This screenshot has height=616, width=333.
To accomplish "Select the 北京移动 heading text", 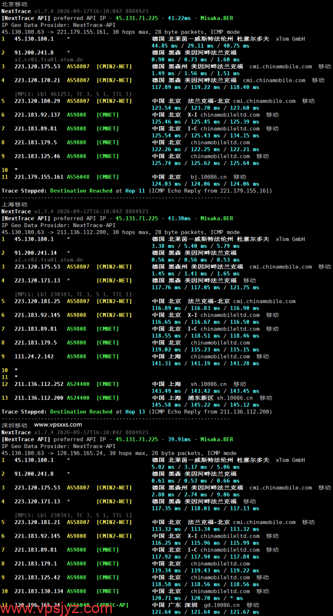I will pyautogui.click(x=14, y=4).
